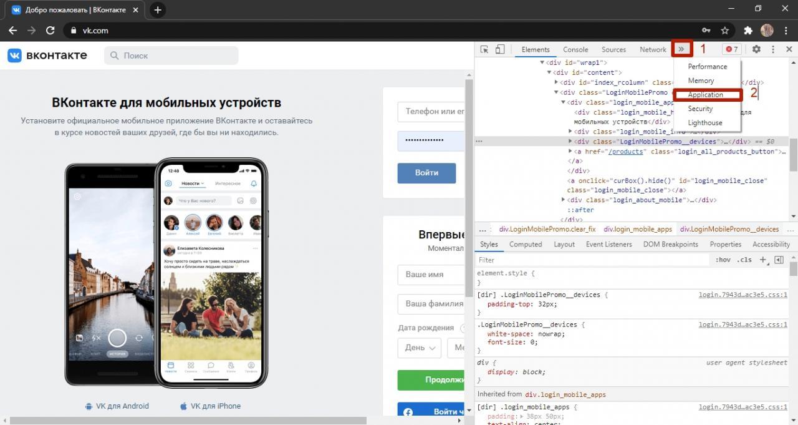Focus the Ваша фамилия field
The width and height of the screenshot is (798, 425).
[431, 304]
